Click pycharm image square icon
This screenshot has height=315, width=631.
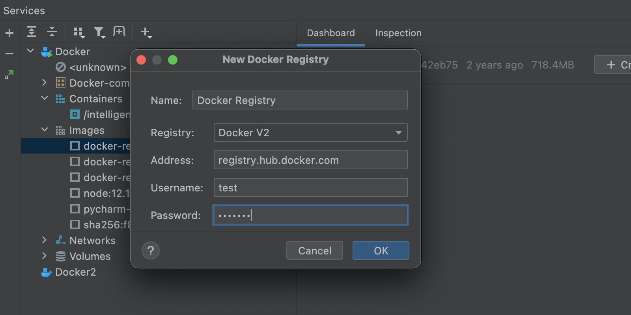75,209
